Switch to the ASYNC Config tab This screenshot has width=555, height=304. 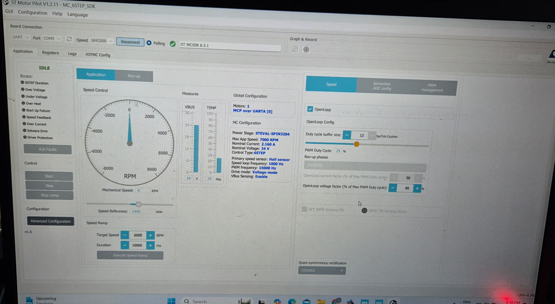[x=98, y=55]
